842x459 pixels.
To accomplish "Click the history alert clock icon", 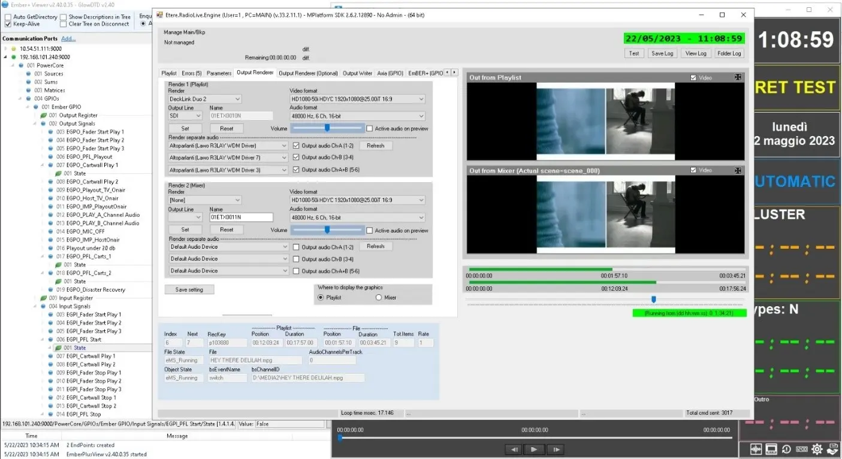I will (786, 449).
